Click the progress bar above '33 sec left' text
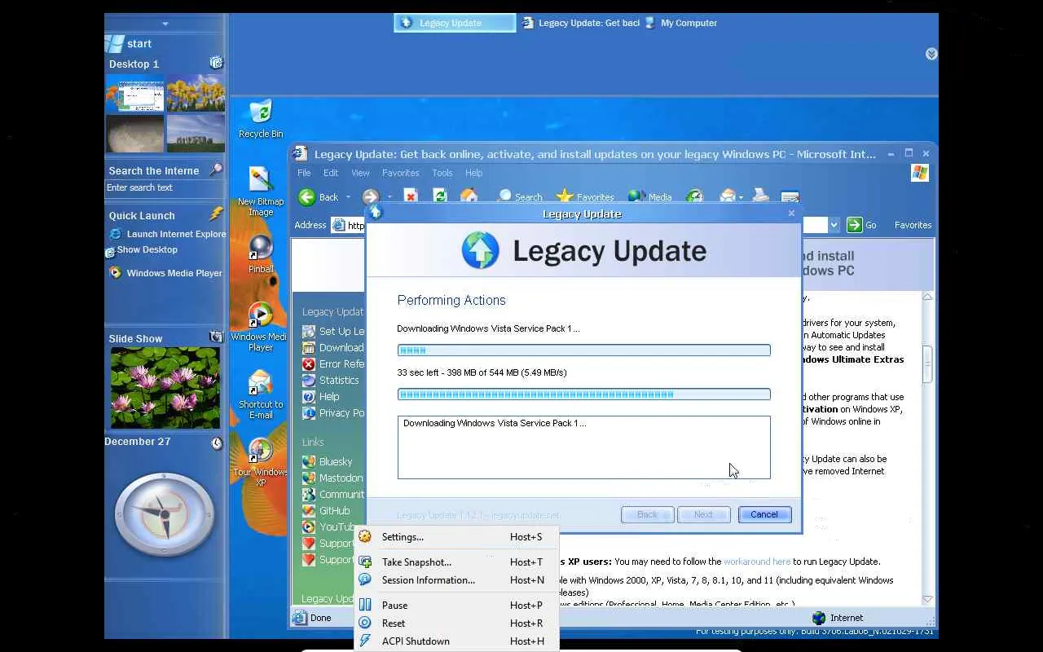Image resolution: width=1043 pixels, height=652 pixels. (583, 350)
